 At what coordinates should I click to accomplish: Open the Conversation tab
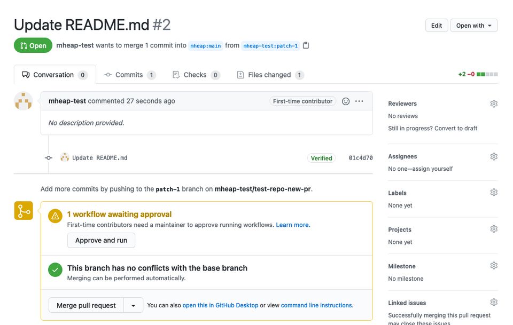click(x=55, y=75)
